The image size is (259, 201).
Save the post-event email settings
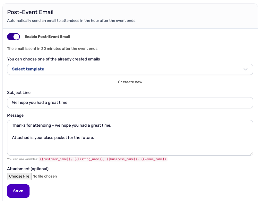18,191
